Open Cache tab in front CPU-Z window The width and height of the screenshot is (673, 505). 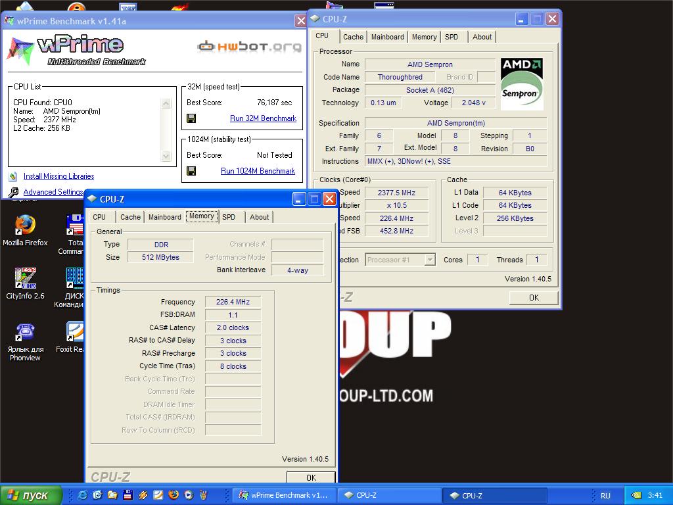[x=131, y=217]
